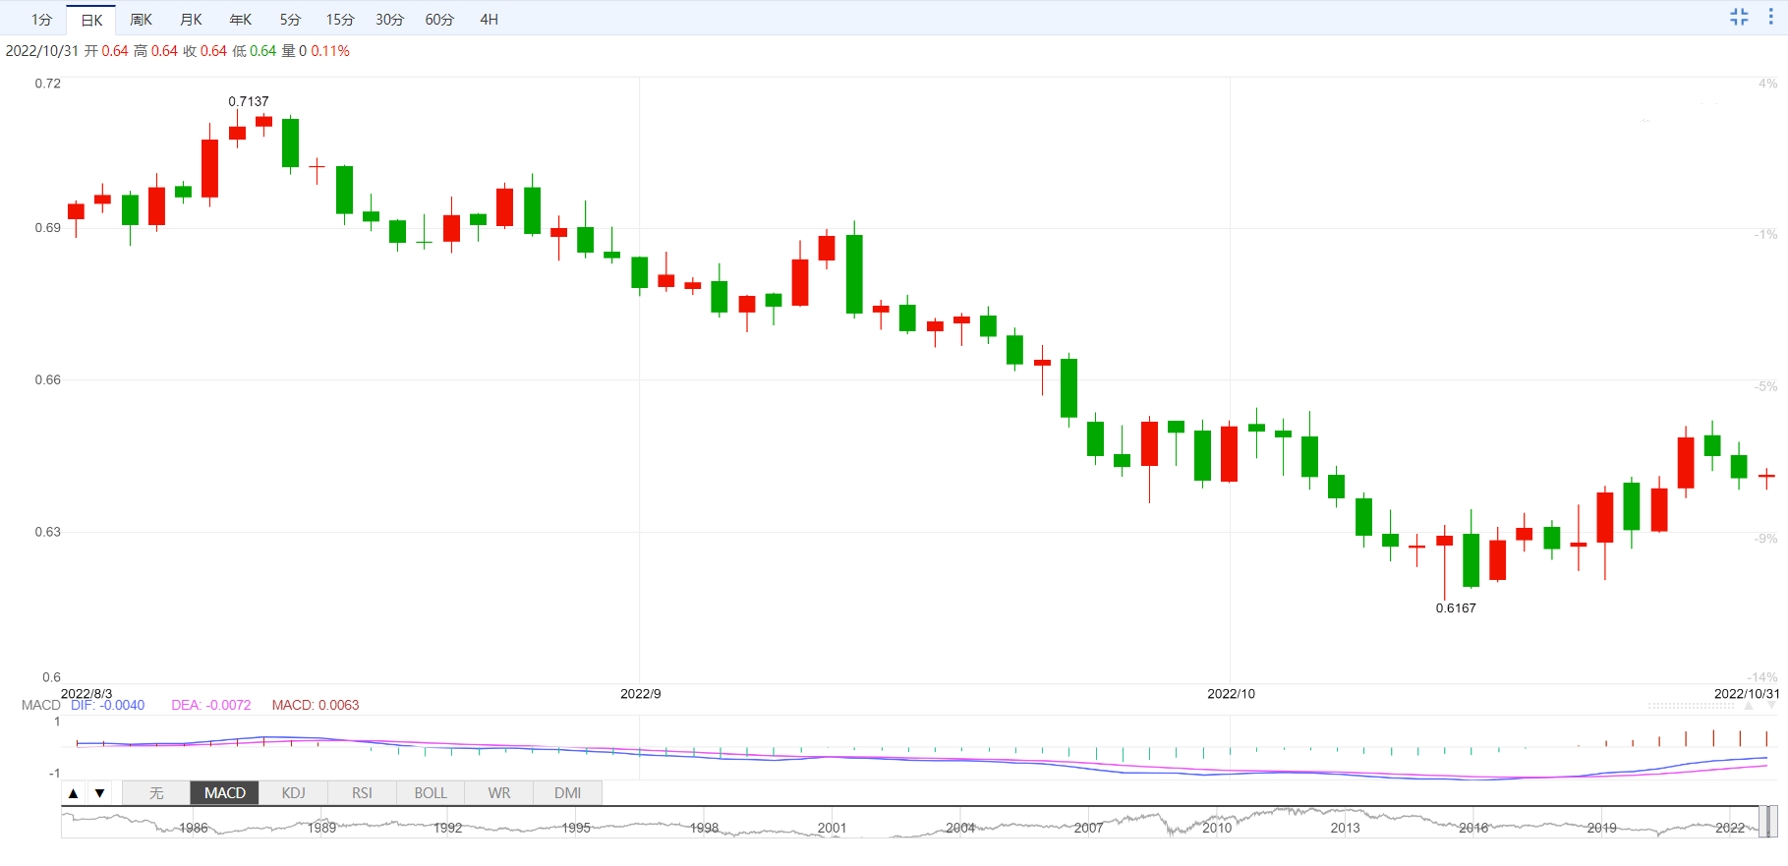Switch to the 月K monthly tab
This screenshot has height=866, width=1788.
(x=191, y=20)
